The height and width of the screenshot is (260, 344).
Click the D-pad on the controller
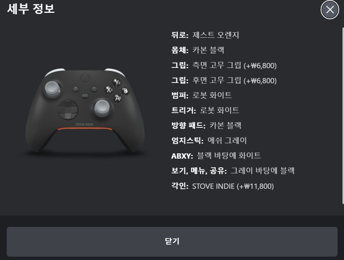(x=68, y=110)
